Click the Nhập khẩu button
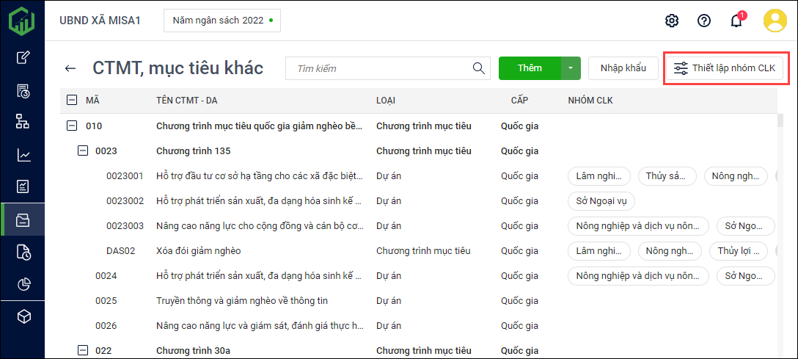The image size is (798, 359). click(x=623, y=68)
